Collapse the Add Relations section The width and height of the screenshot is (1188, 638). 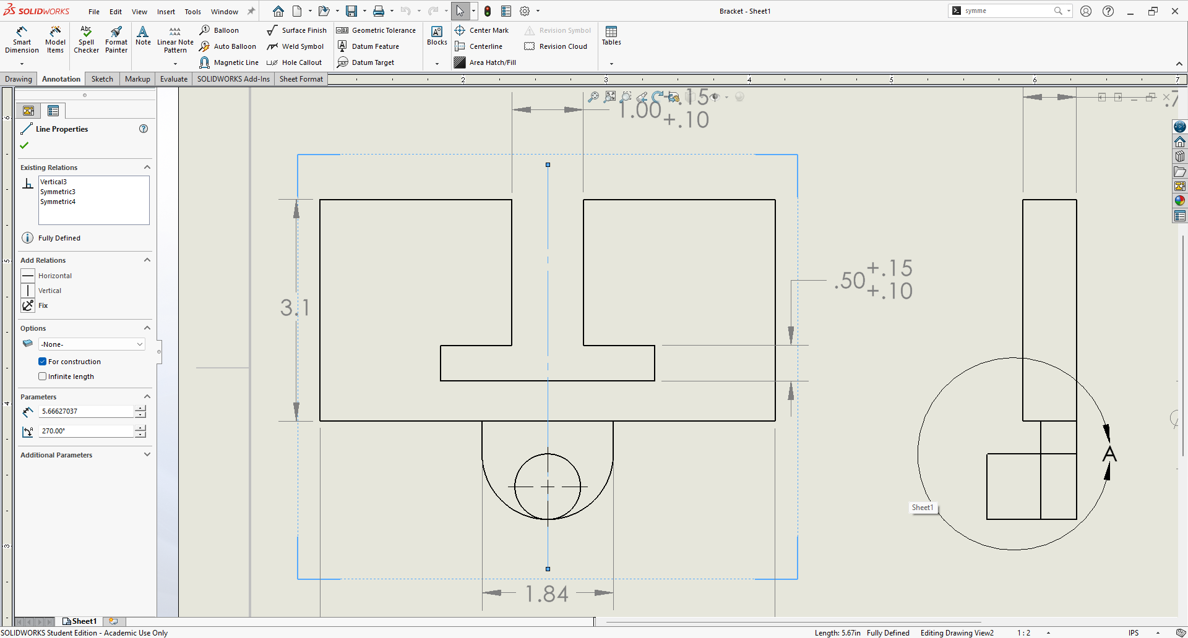[x=147, y=260]
